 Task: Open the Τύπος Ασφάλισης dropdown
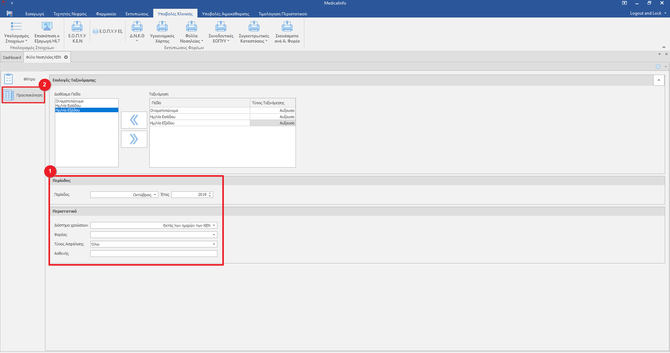point(214,244)
